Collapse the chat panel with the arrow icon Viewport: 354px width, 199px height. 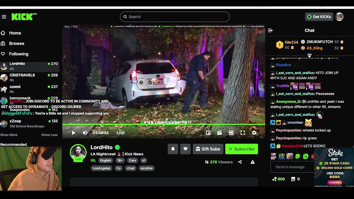tap(270, 30)
